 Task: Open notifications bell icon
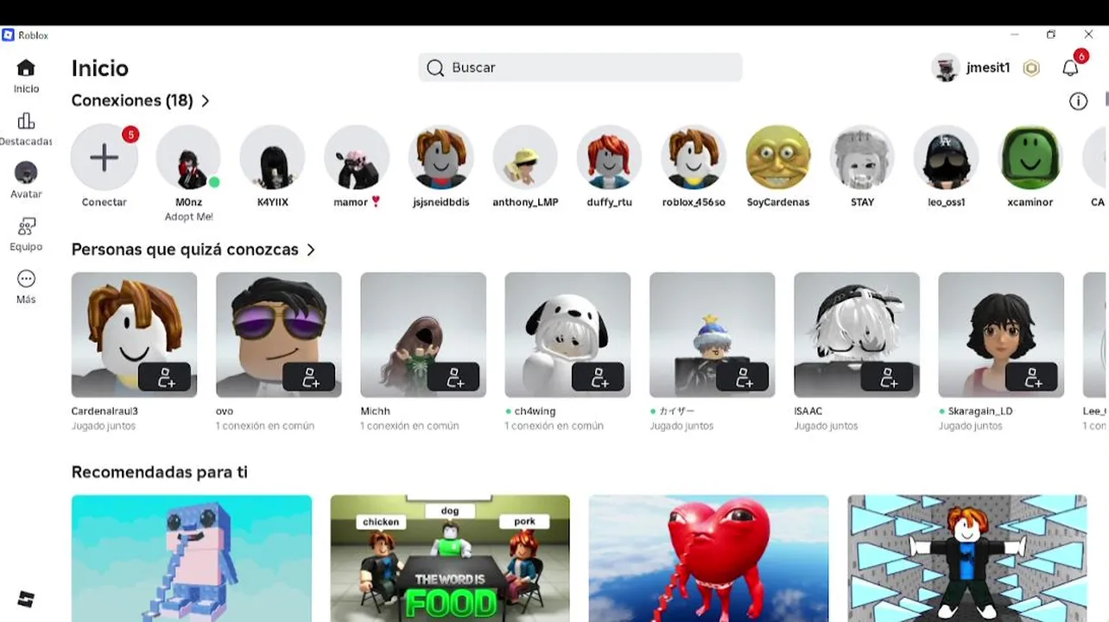(x=1070, y=68)
